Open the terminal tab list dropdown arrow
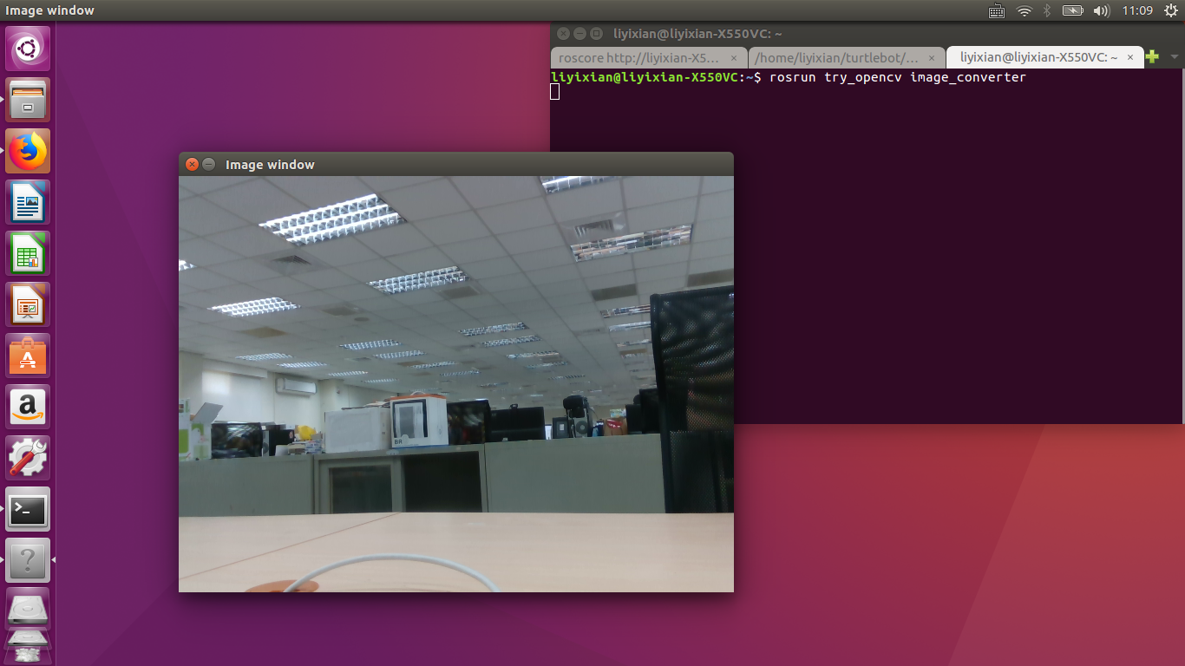Image resolution: width=1185 pixels, height=666 pixels. 1175,57
